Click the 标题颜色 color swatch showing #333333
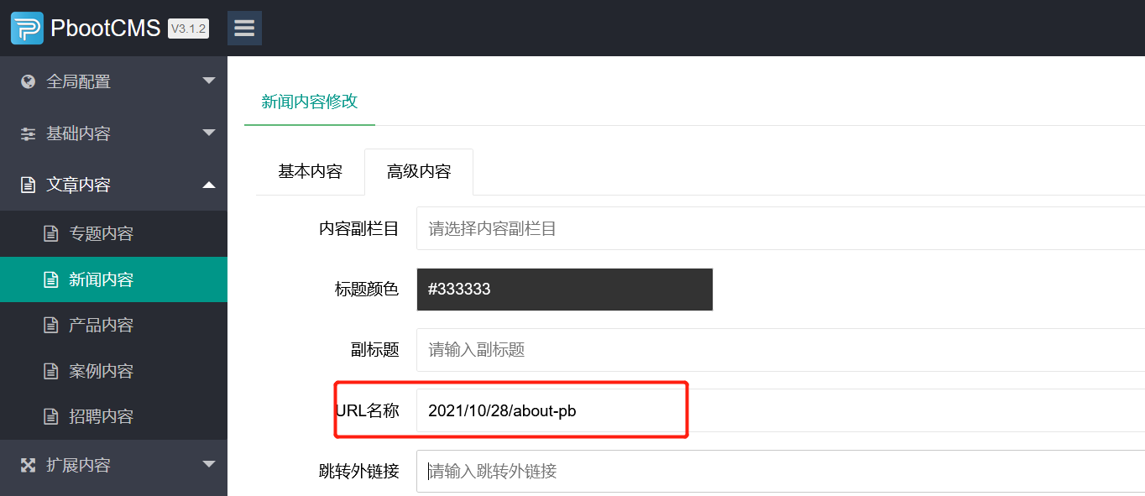Viewport: 1145px width, 496px height. (564, 289)
